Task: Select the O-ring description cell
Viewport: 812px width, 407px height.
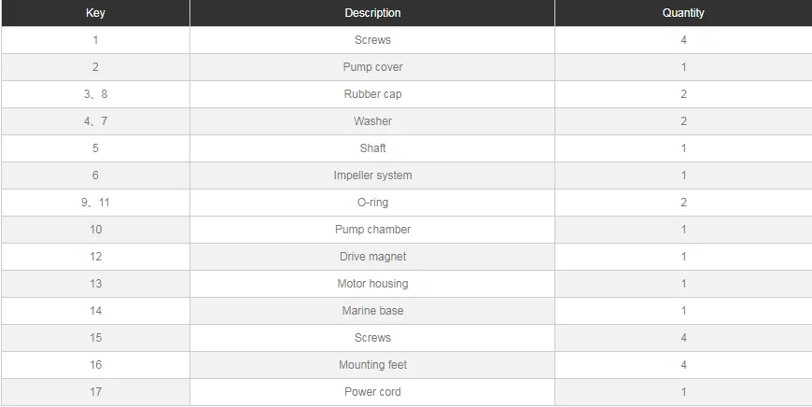Action: pos(372,203)
